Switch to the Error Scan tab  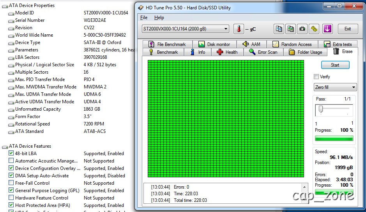[x=263, y=52]
